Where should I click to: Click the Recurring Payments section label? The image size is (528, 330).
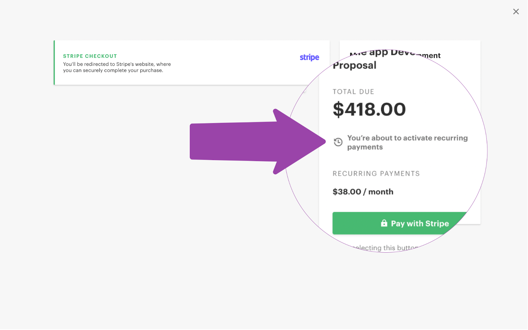tap(376, 174)
